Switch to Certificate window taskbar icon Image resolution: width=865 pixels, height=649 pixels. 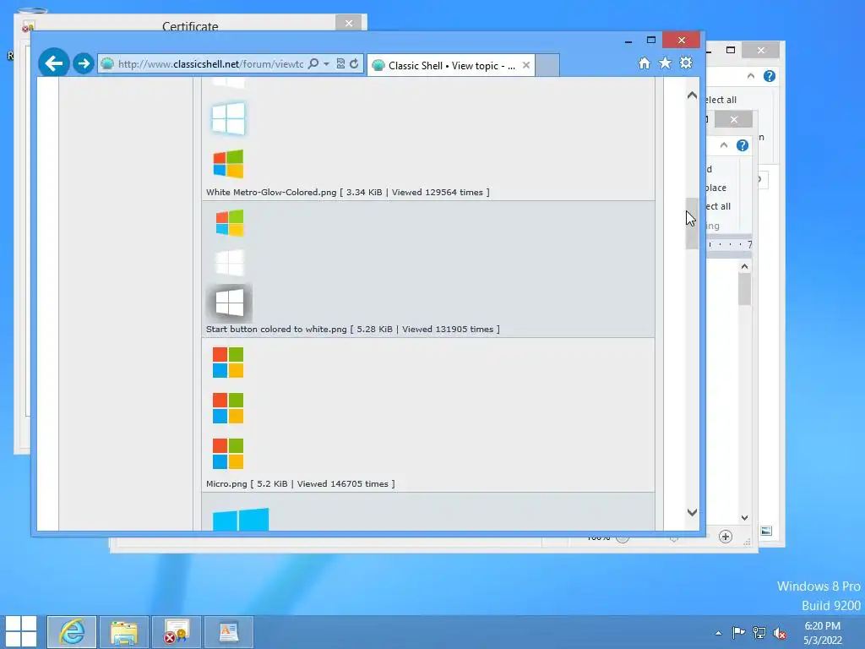pyautogui.click(x=177, y=632)
